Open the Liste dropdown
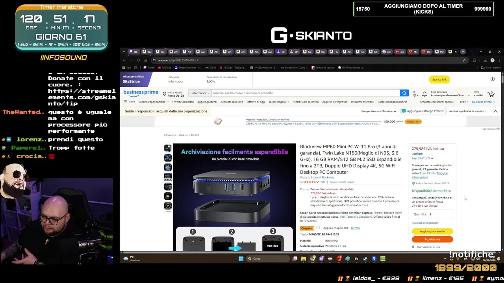 click(x=464, y=102)
